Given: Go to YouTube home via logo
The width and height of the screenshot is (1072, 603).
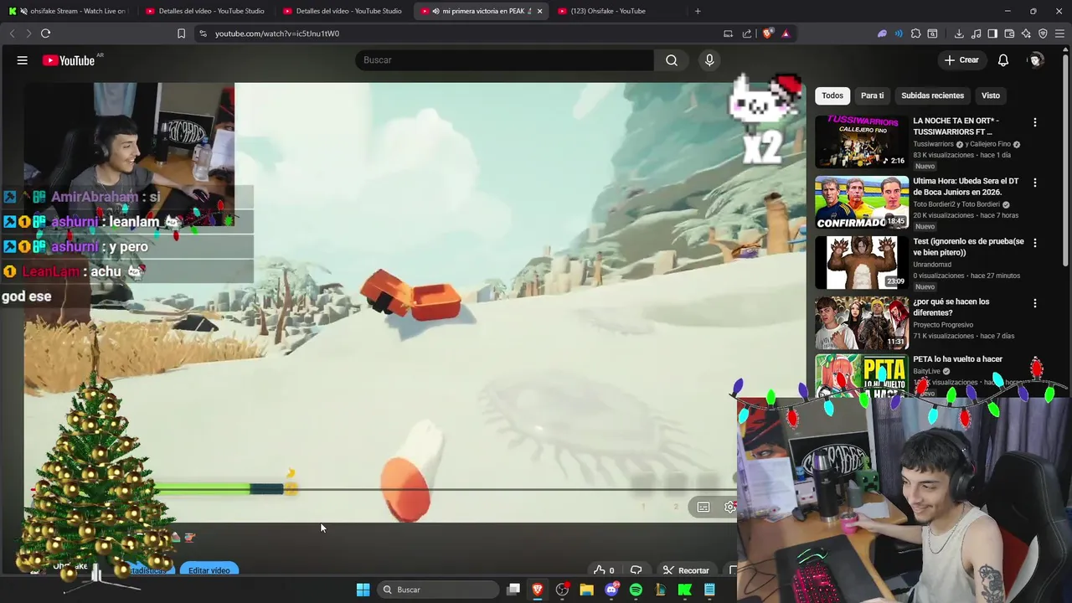Looking at the screenshot, I should click(x=70, y=60).
